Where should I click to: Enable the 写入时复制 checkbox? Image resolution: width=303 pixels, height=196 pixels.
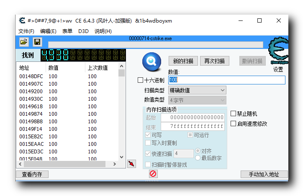click(148, 143)
